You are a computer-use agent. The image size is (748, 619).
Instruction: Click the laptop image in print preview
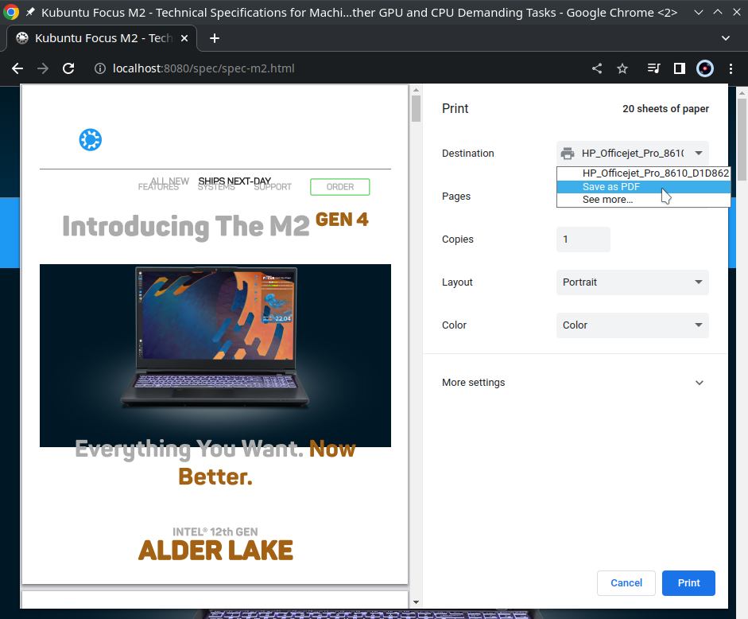tap(215, 356)
